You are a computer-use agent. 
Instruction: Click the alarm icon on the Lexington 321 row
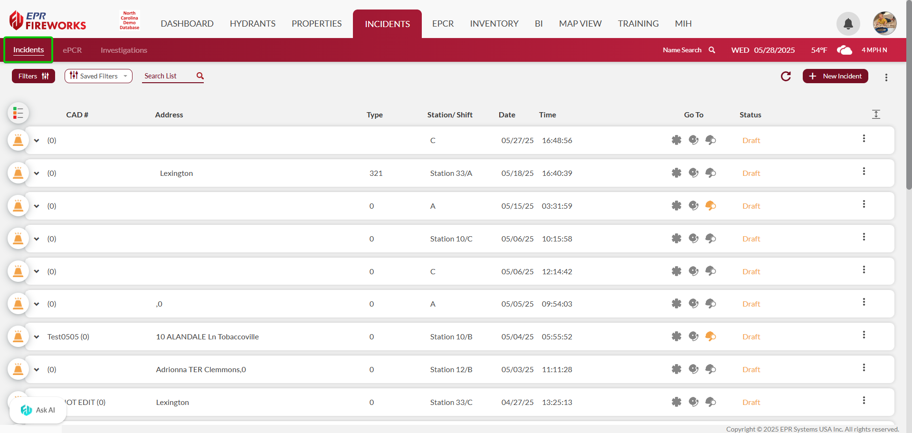18,173
